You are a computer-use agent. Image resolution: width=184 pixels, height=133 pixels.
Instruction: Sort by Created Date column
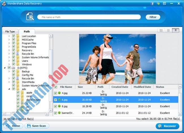coord(120,87)
